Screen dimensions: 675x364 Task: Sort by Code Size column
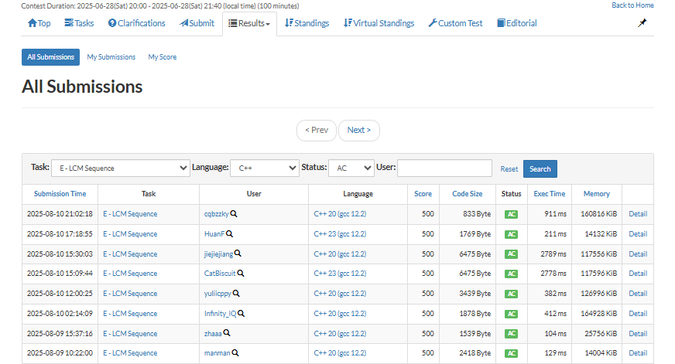[467, 194]
